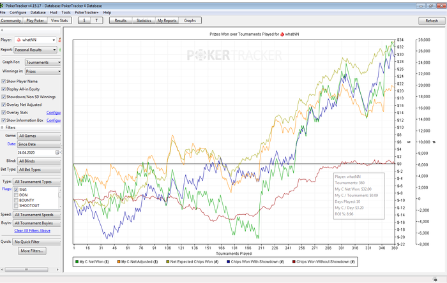Click the collapse sidebar arrow icon
447x283 pixels.
pos(2,30)
